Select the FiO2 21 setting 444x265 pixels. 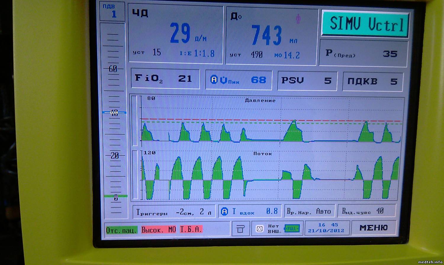click(x=165, y=78)
